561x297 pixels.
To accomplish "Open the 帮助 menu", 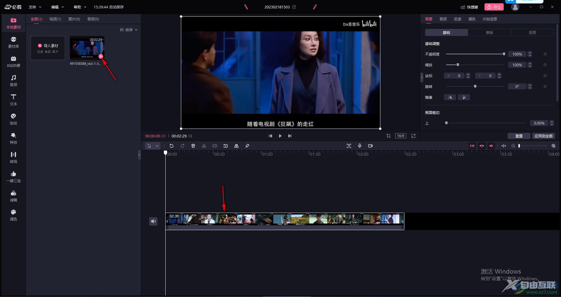I will coord(80,7).
